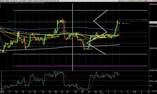Image resolution: width=157 pixels, height=94 pixels.
Task: Click the 2250.00 price axis label
Action: [x=153, y=70]
